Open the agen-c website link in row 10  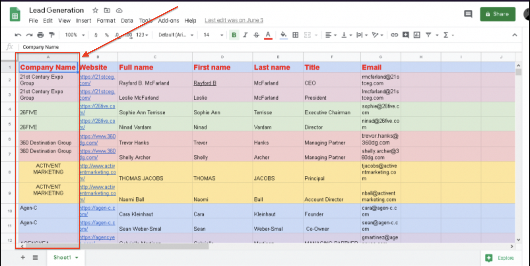(97, 211)
